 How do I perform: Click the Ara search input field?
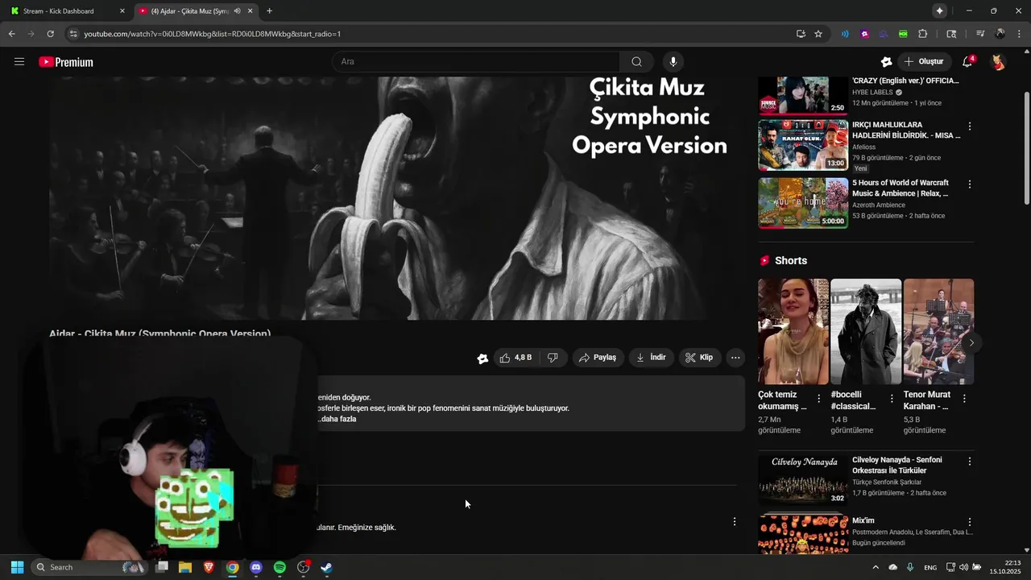[x=476, y=62]
